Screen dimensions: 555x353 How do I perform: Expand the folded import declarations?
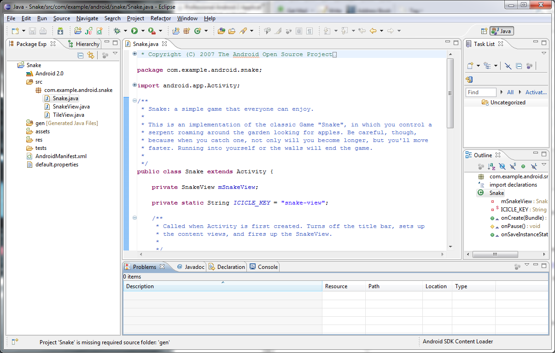coord(134,85)
